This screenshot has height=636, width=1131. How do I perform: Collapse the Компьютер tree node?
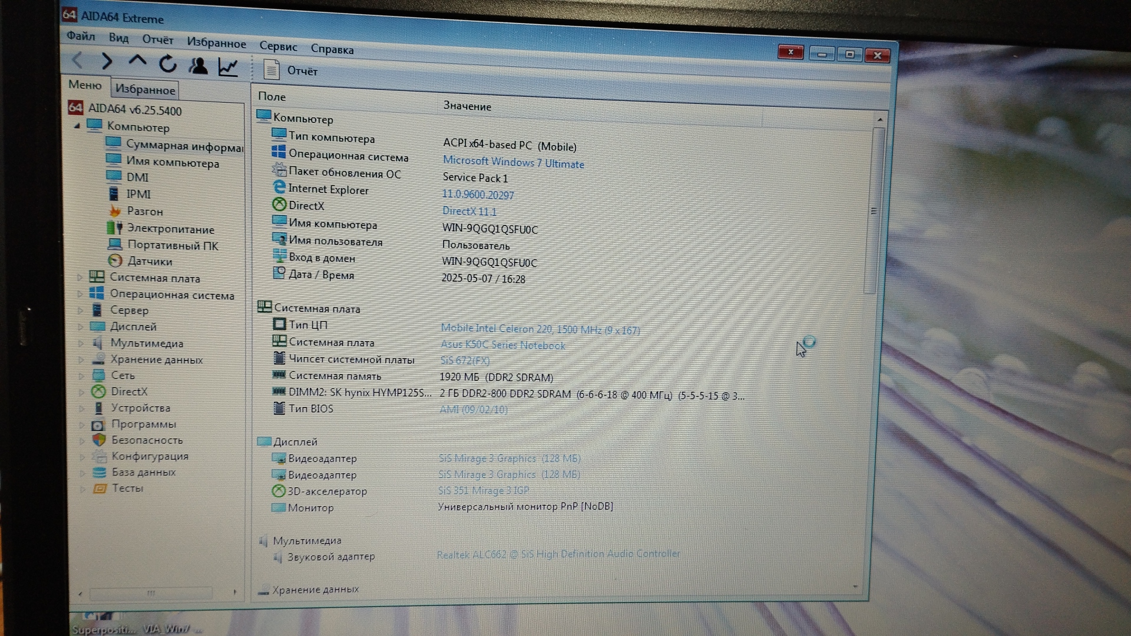pos(77,126)
